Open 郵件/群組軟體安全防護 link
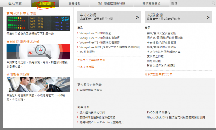 (161, 47)
